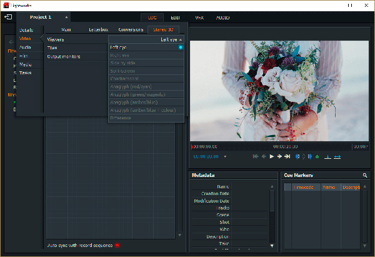Screen dimensions: 375x257
Task: Jump to the end of the clip
Action: (287, 156)
